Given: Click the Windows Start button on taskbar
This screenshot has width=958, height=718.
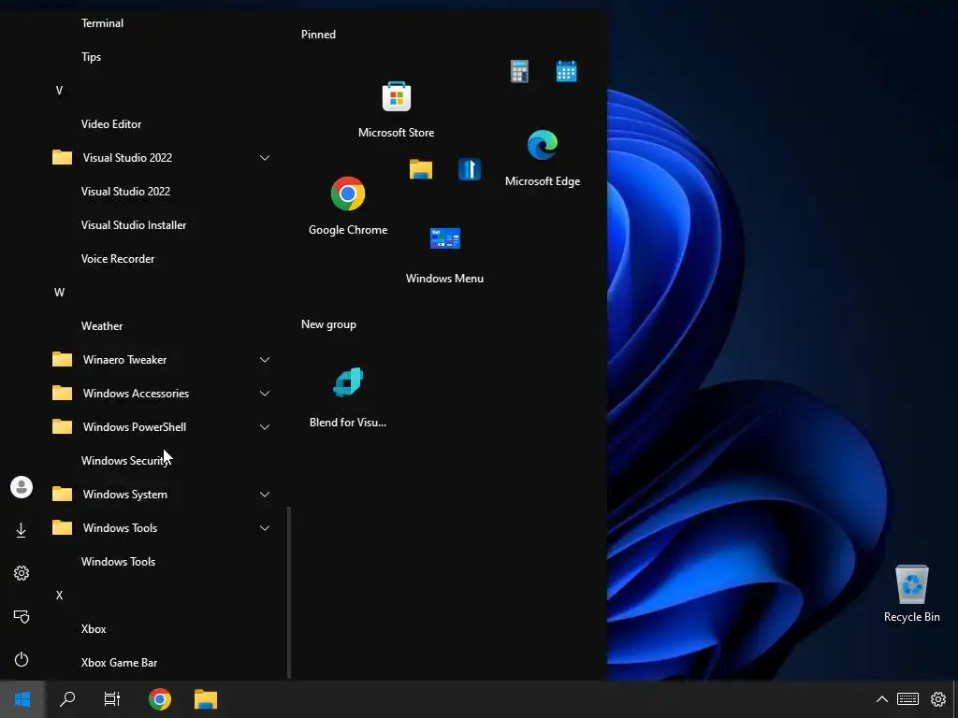Looking at the screenshot, I should click(x=22, y=699).
